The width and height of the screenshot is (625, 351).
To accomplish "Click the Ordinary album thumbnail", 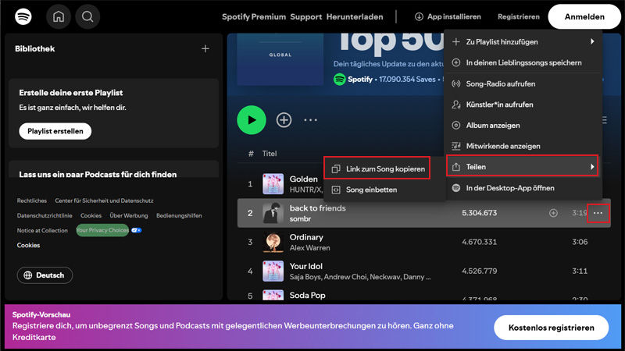I will pos(273,242).
